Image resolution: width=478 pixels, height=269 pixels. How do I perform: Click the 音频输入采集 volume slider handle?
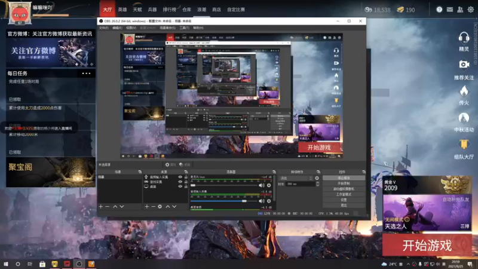point(244,201)
